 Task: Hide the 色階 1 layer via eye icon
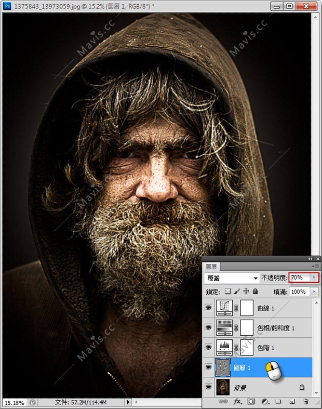click(x=208, y=348)
